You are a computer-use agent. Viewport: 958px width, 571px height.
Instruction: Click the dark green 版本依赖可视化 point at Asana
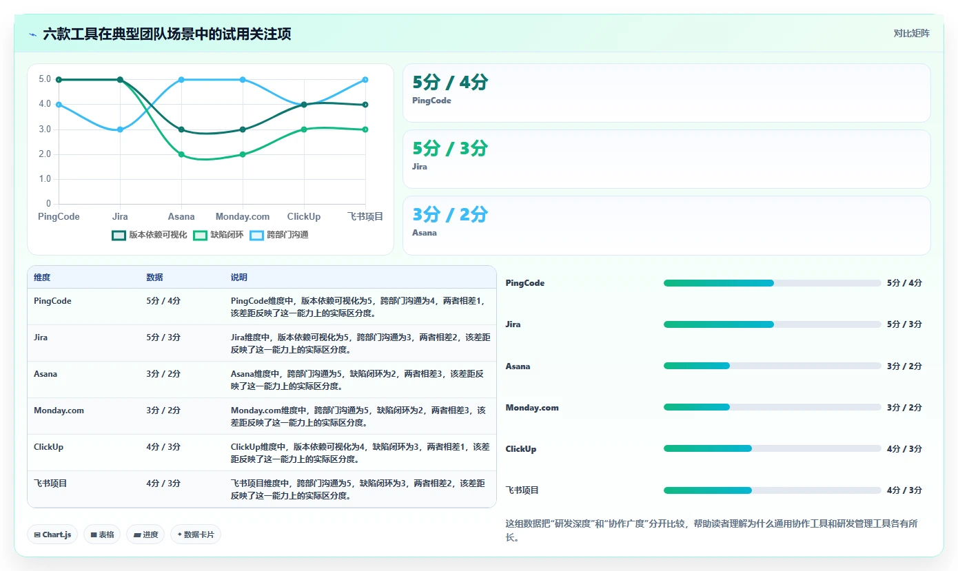[x=181, y=129]
